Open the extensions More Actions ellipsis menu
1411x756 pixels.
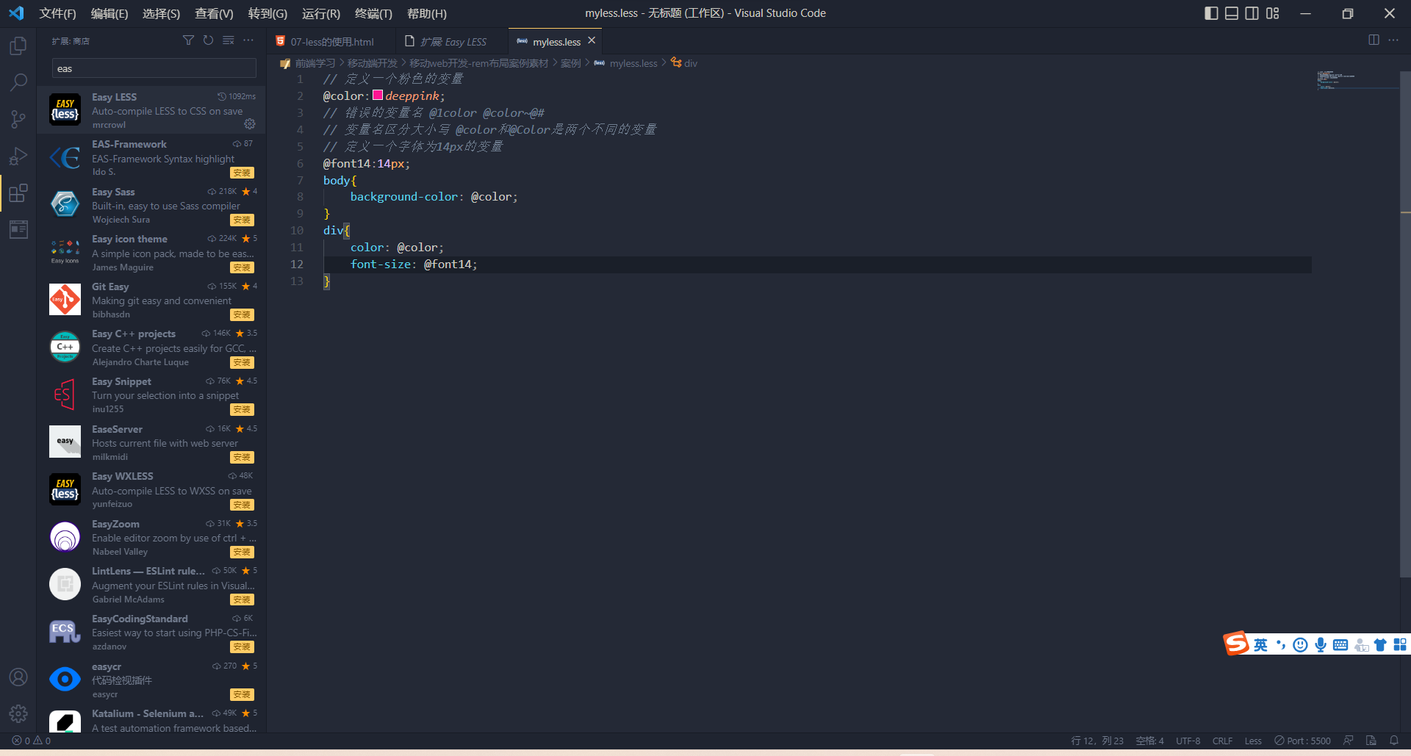(x=248, y=40)
